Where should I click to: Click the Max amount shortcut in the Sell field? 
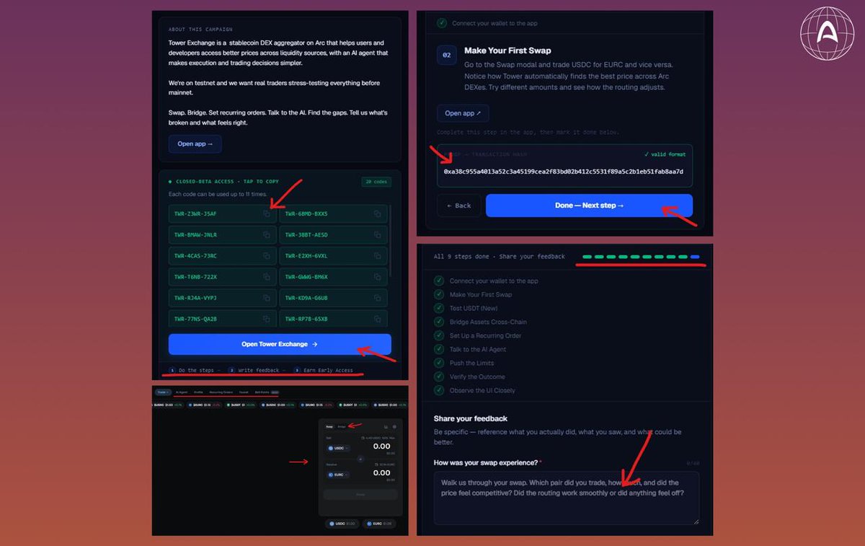392,438
